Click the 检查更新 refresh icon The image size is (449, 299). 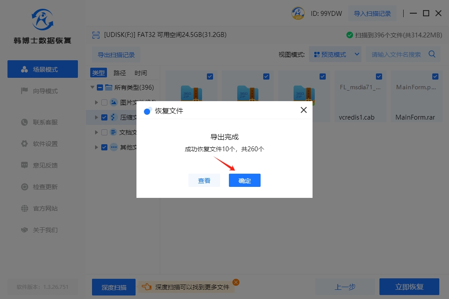pyautogui.click(x=25, y=187)
